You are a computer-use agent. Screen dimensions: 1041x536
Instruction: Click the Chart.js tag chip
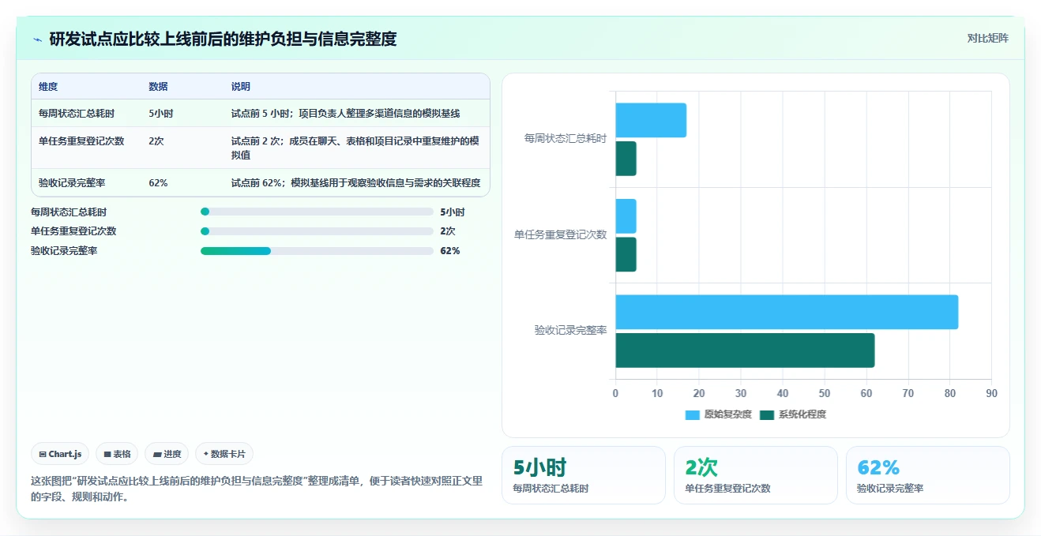coord(60,454)
